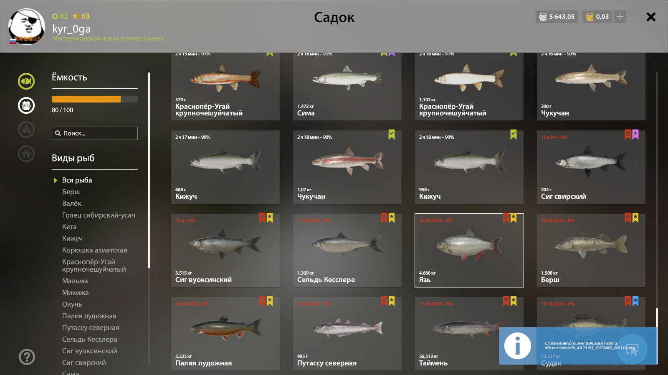Click the add gold coins plus icon
The width and height of the screenshot is (668, 375).
tap(620, 17)
